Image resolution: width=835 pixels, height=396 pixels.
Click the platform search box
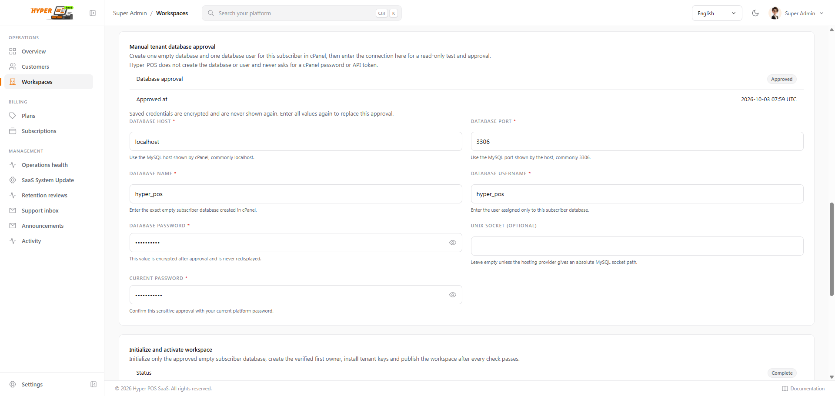point(302,13)
